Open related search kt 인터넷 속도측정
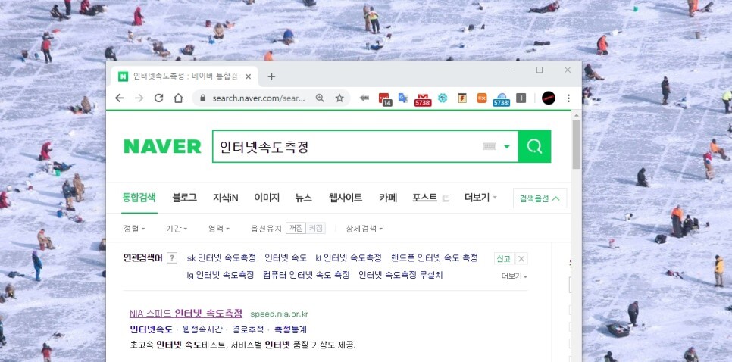Screen dimensions: 732x362 click(x=349, y=258)
